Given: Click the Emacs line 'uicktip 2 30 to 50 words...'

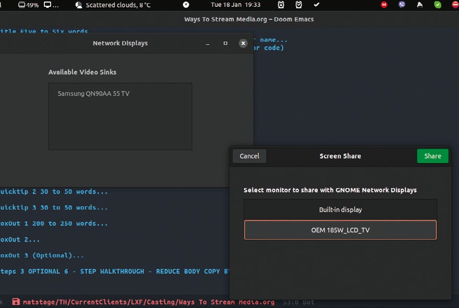Looking at the screenshot, I should (54, 192).
